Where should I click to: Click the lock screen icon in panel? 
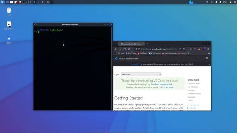click(x=231, y=2)
